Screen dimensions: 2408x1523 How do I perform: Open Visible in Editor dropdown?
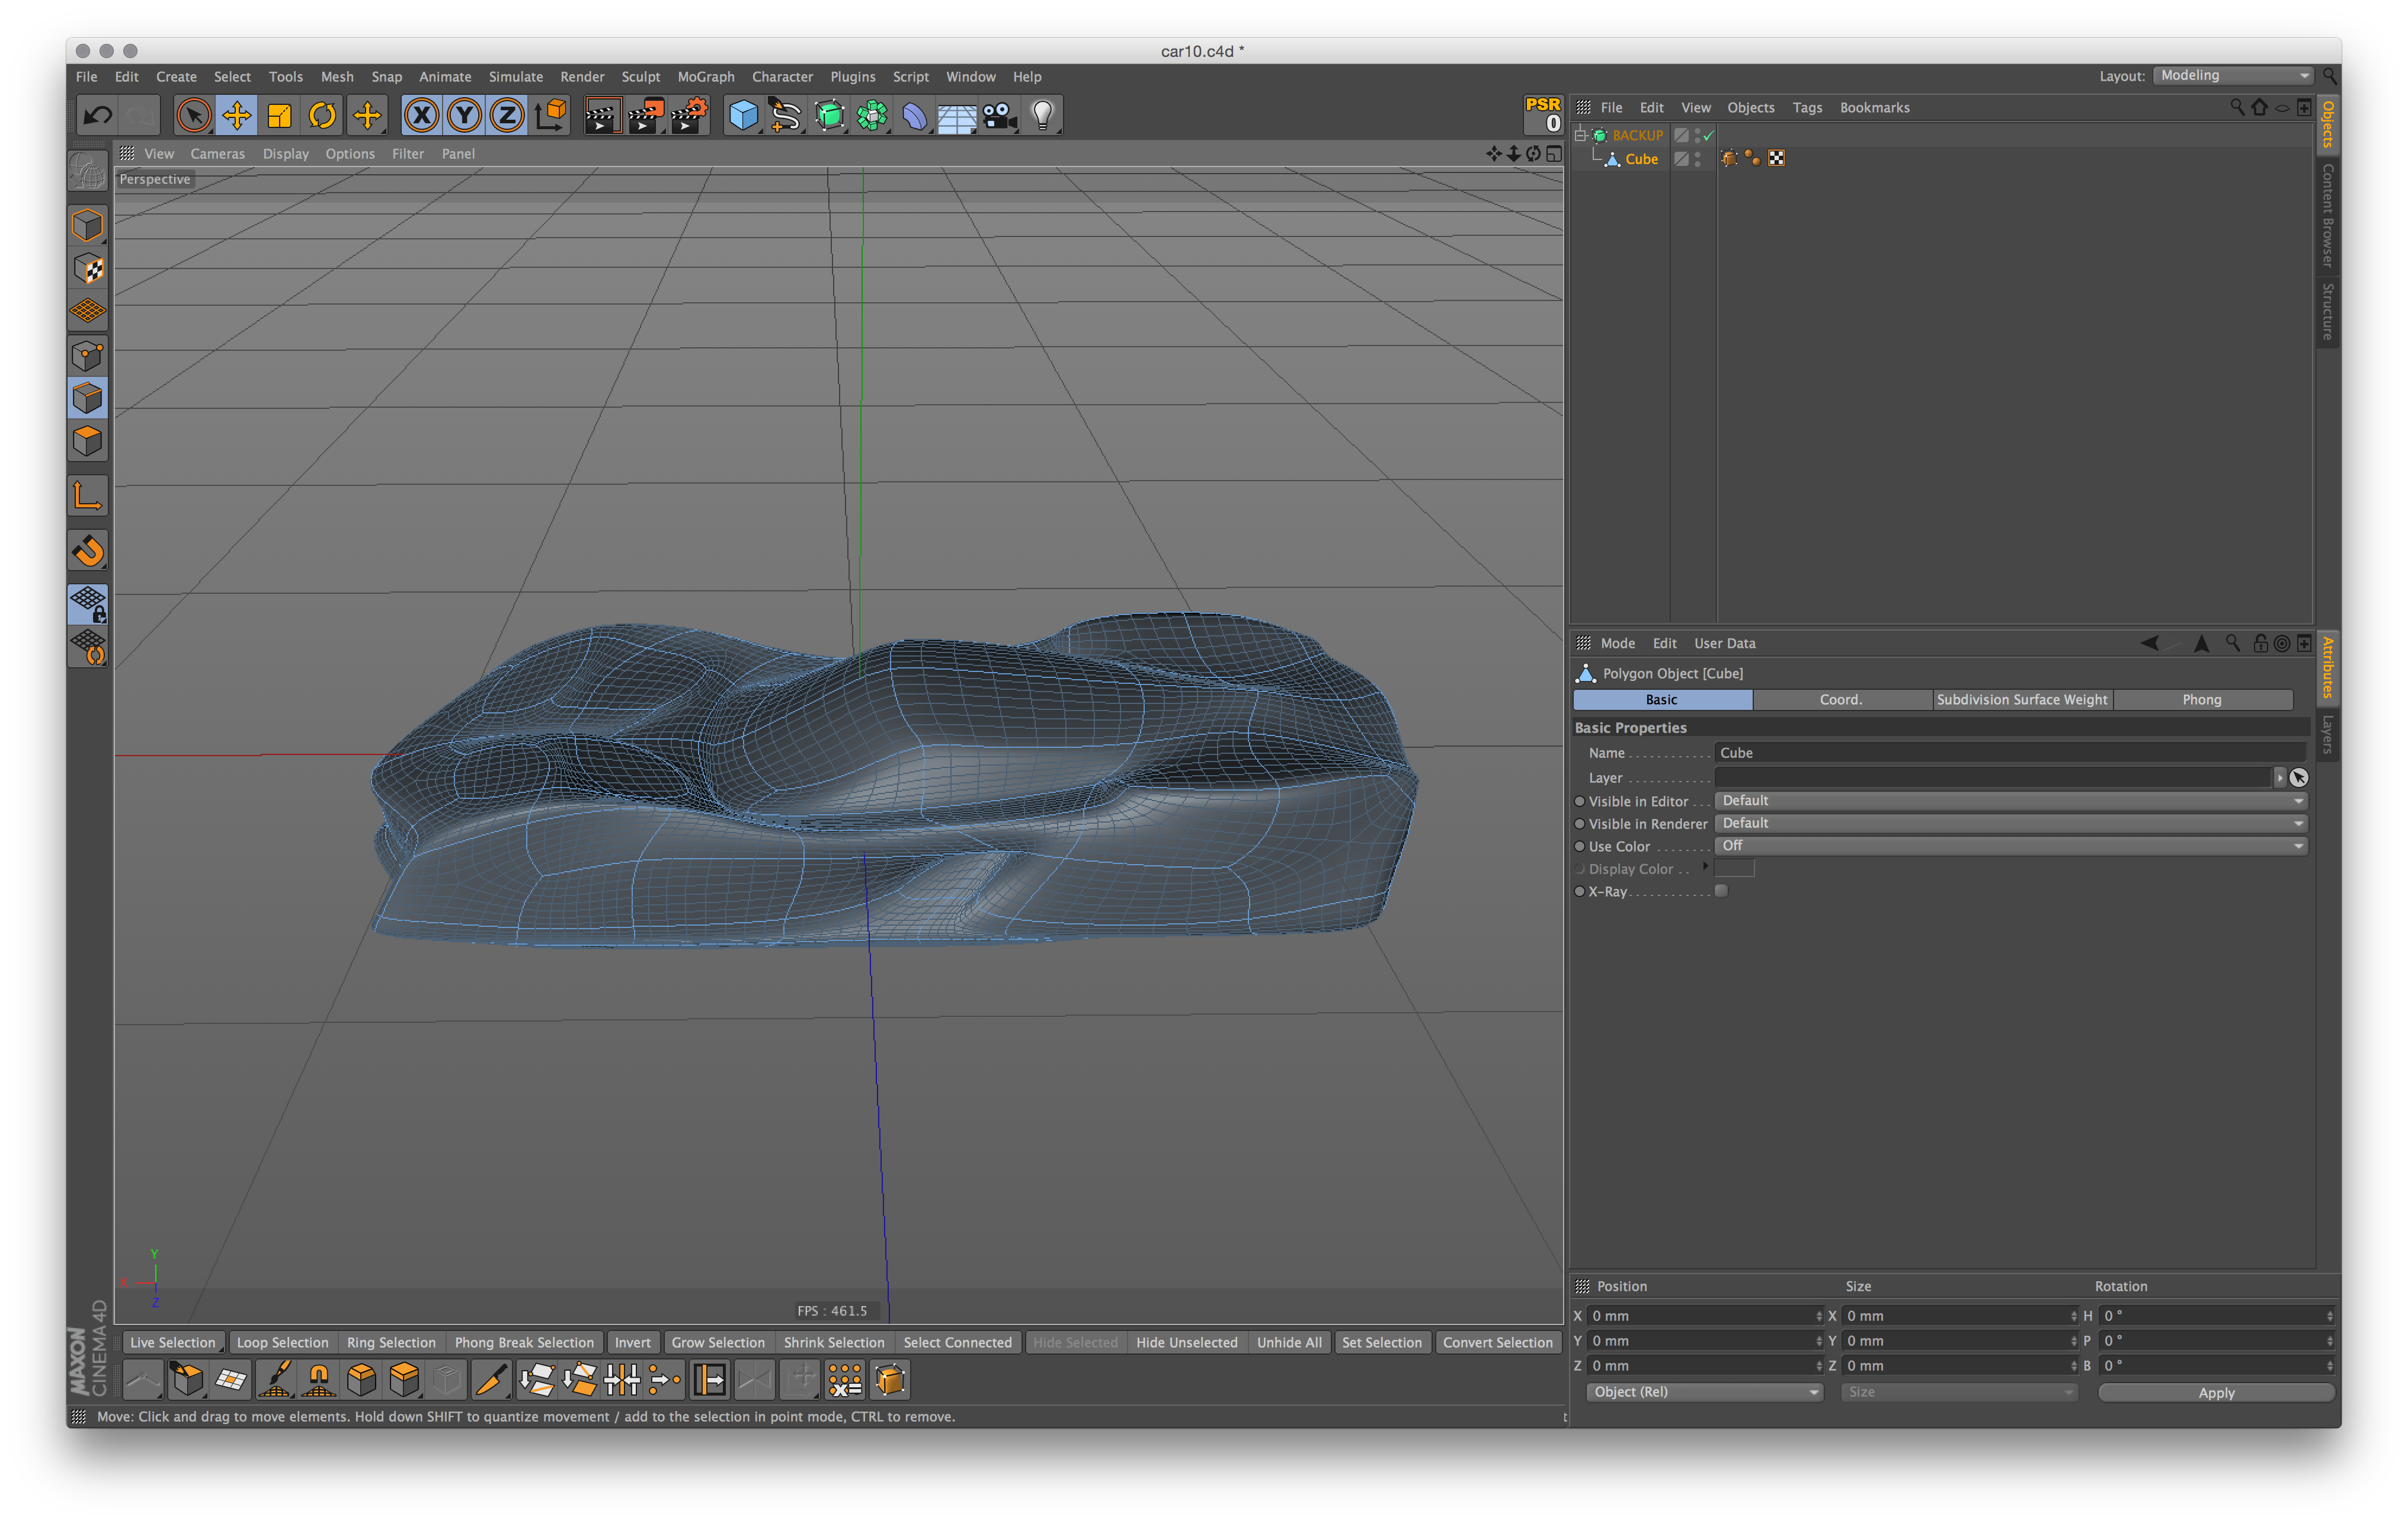click(2011, 801)
